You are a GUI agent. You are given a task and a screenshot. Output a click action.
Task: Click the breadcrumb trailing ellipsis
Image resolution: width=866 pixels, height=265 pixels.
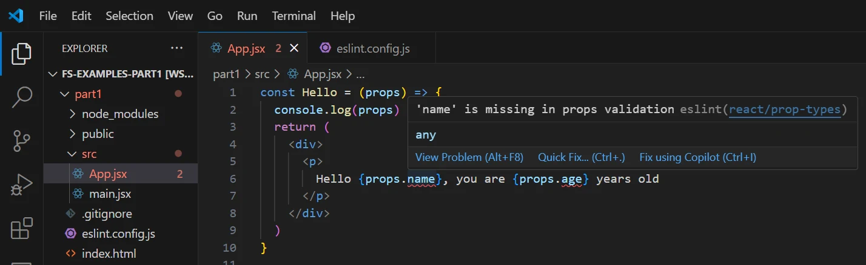(360, 76)
